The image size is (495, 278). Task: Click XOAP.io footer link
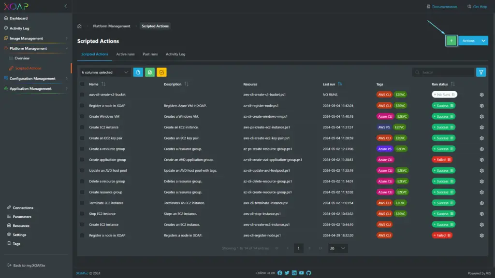click(x=82, y=273)
